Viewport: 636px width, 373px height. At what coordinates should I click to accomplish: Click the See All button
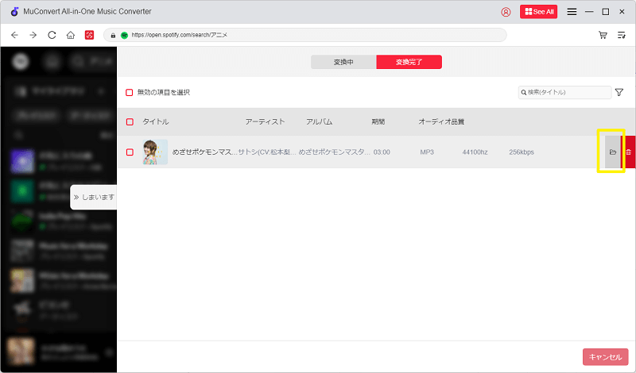[539, 12]
